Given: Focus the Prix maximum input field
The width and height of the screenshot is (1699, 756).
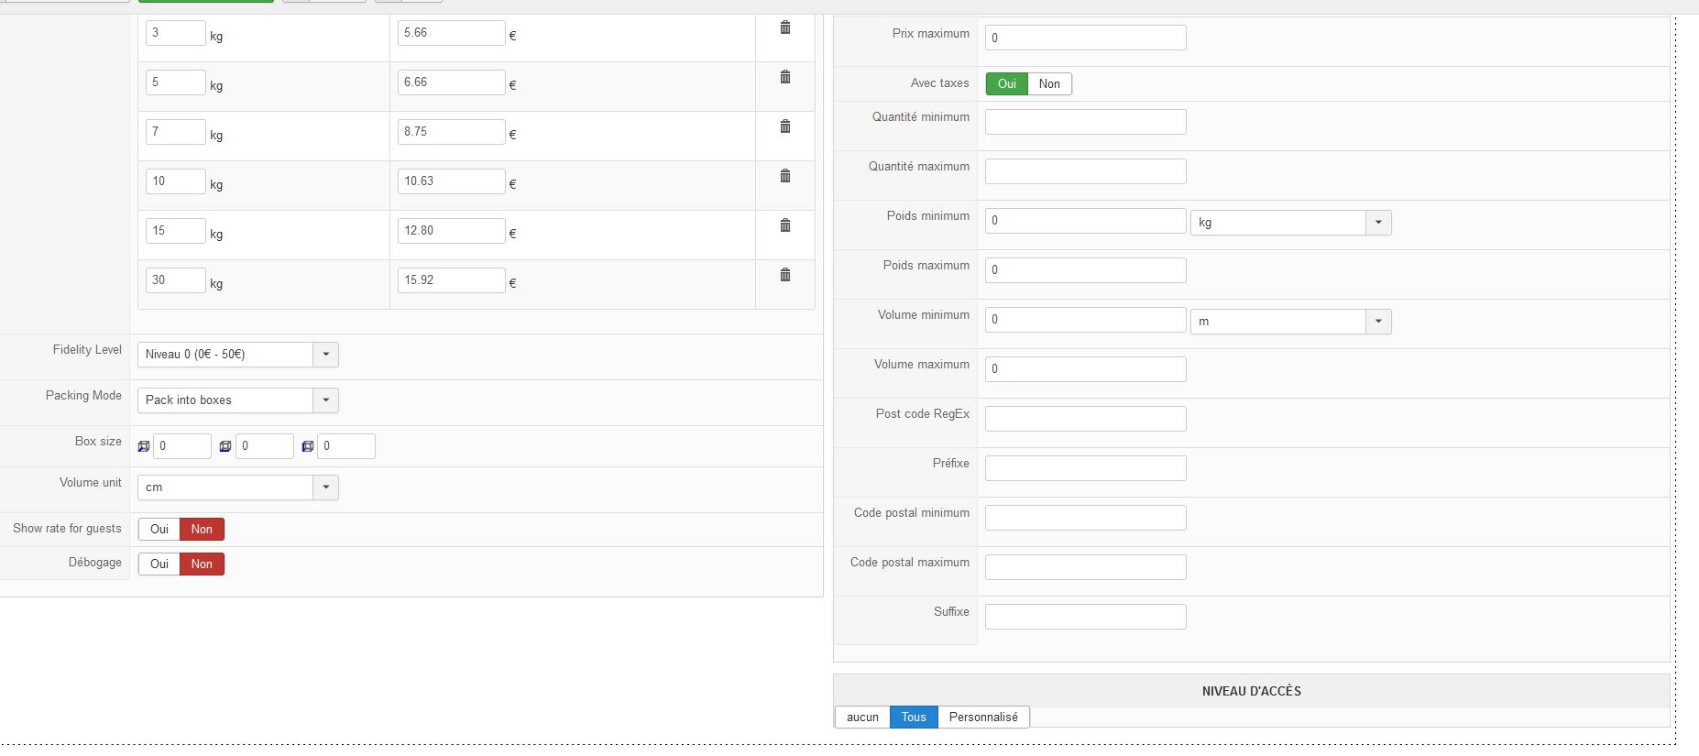Looking at the screenshot, I should [1085, 38].
